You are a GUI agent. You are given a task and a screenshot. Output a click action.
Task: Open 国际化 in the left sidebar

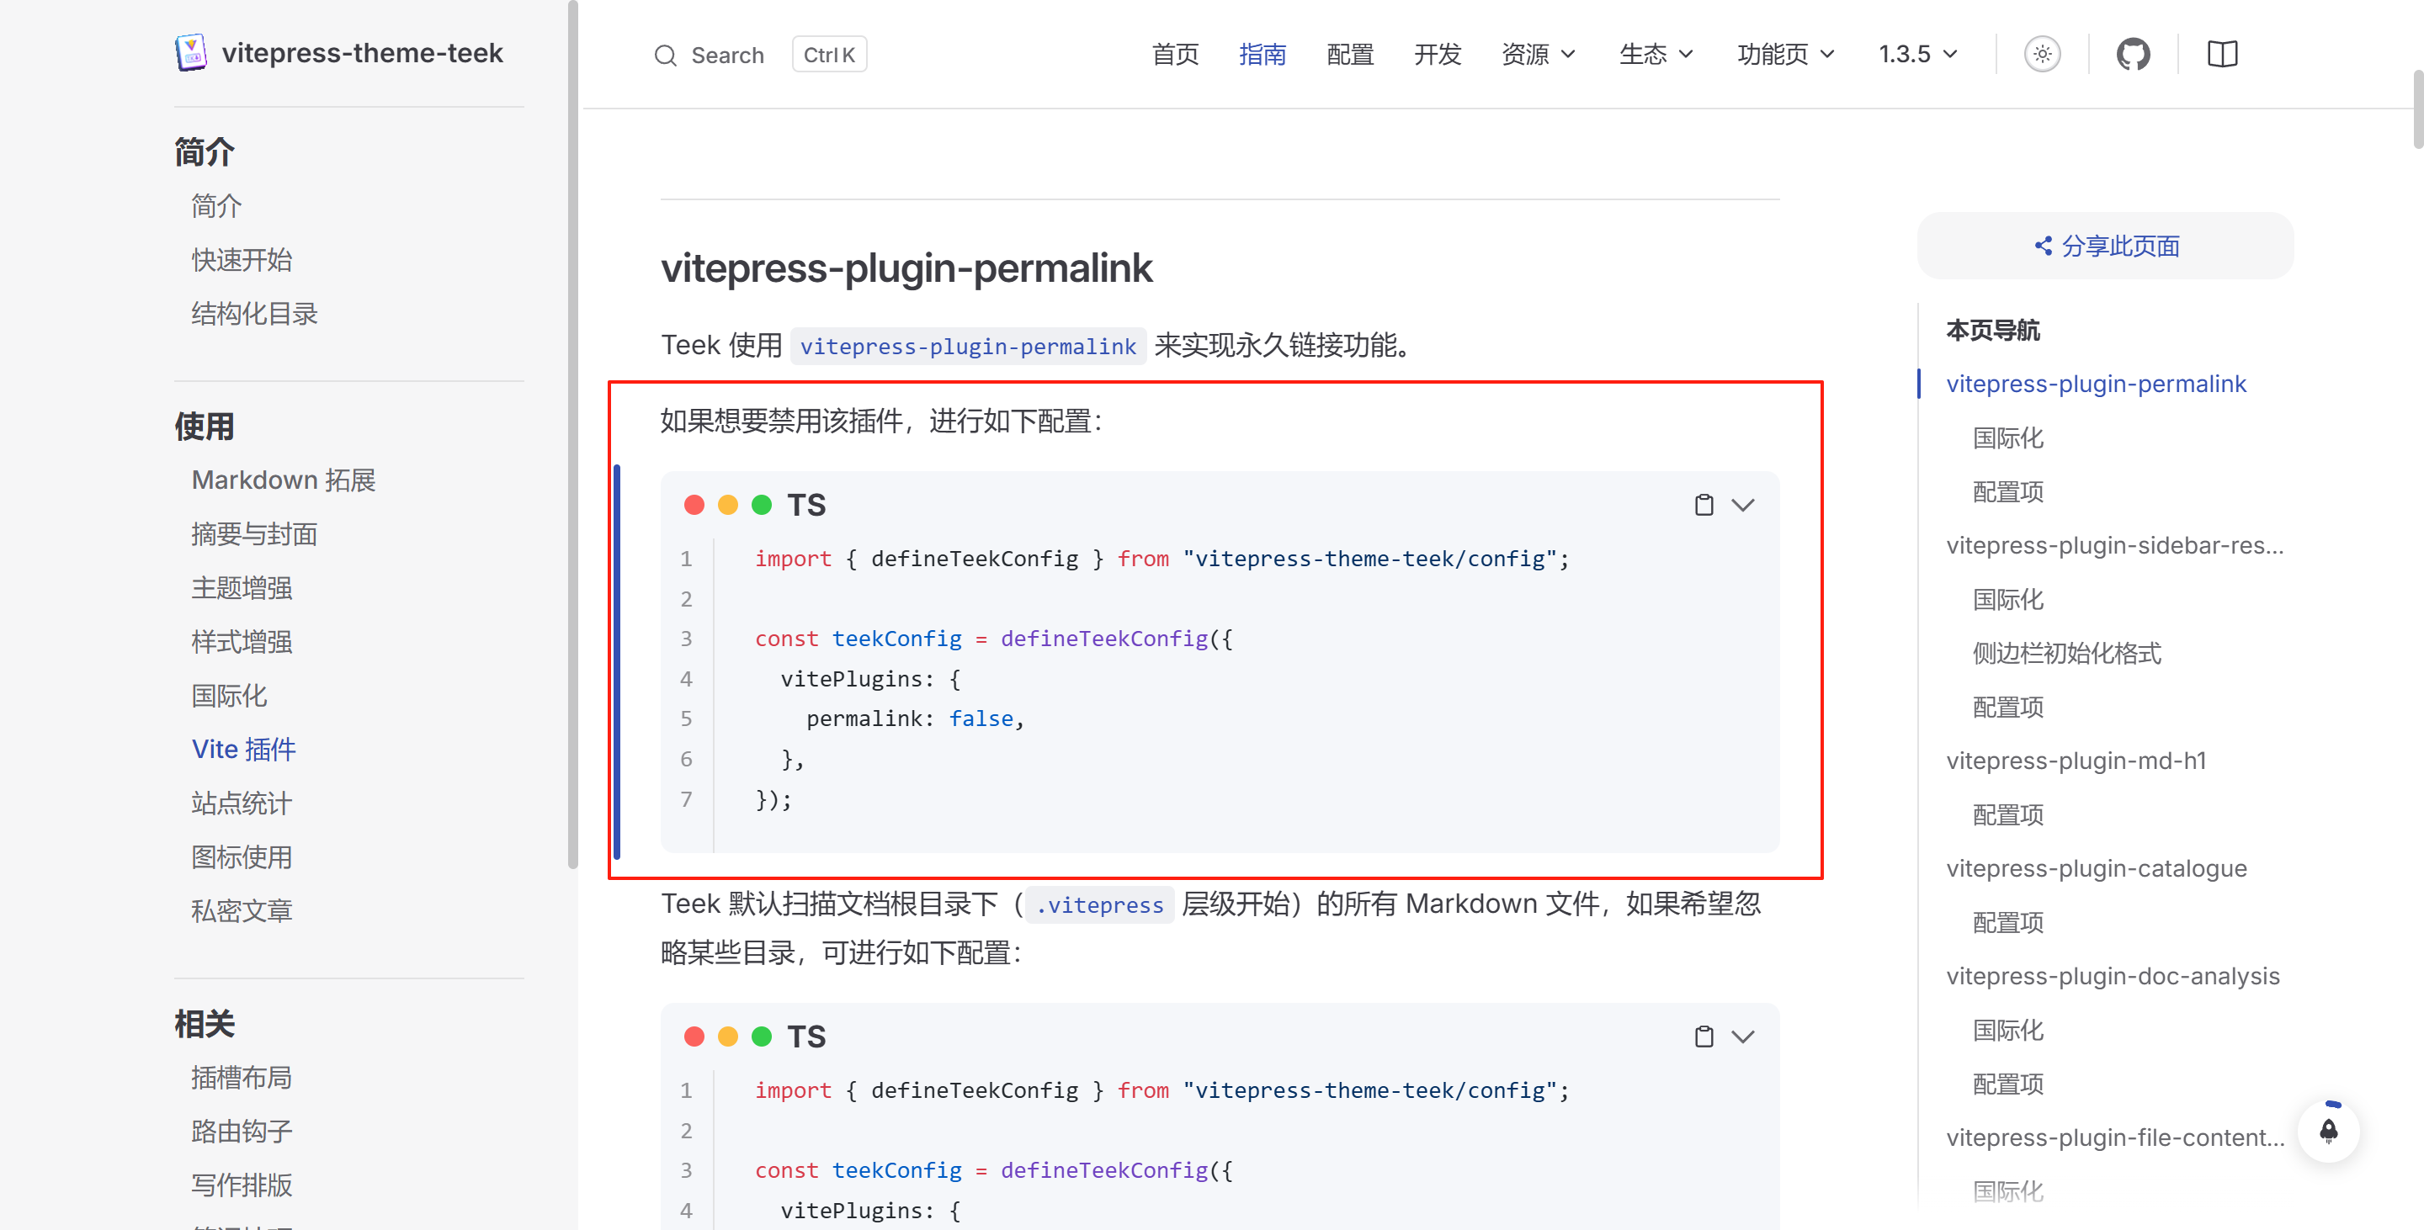tap(229, 696)
